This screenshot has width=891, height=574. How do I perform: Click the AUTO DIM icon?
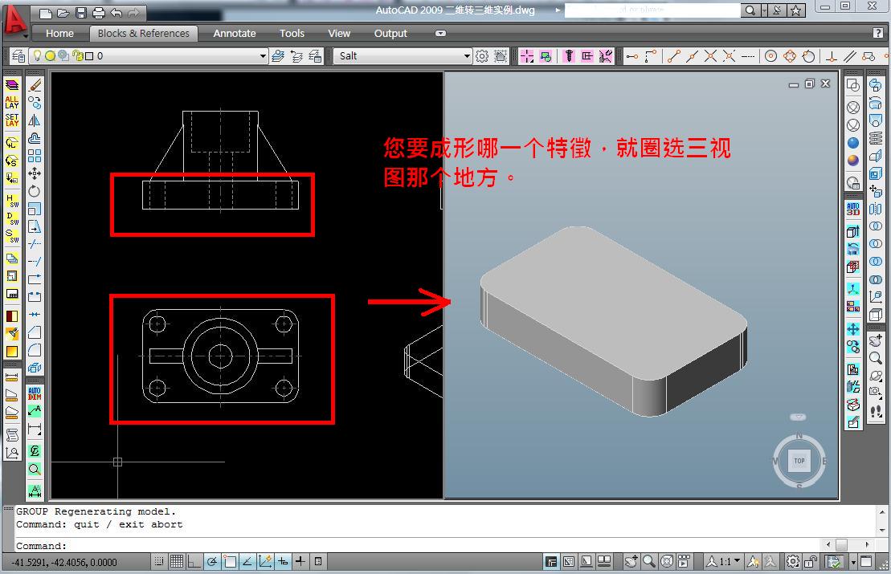[35, 393]
